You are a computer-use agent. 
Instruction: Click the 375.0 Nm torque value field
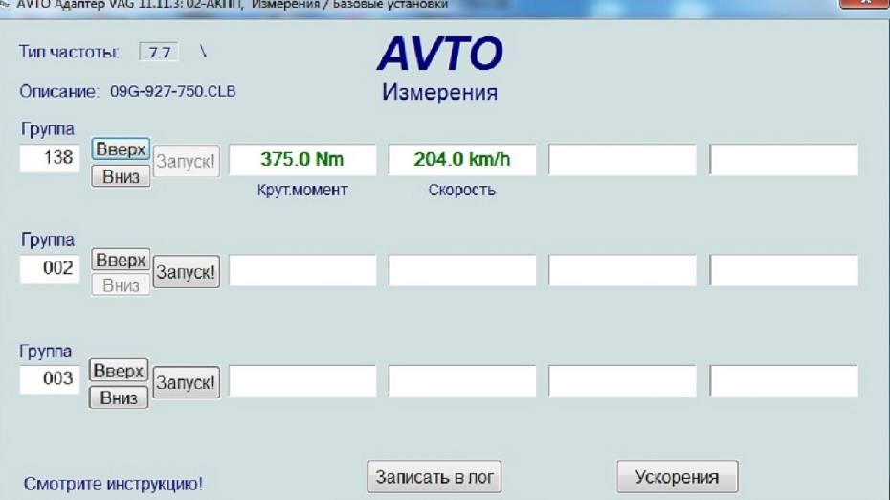302,160
